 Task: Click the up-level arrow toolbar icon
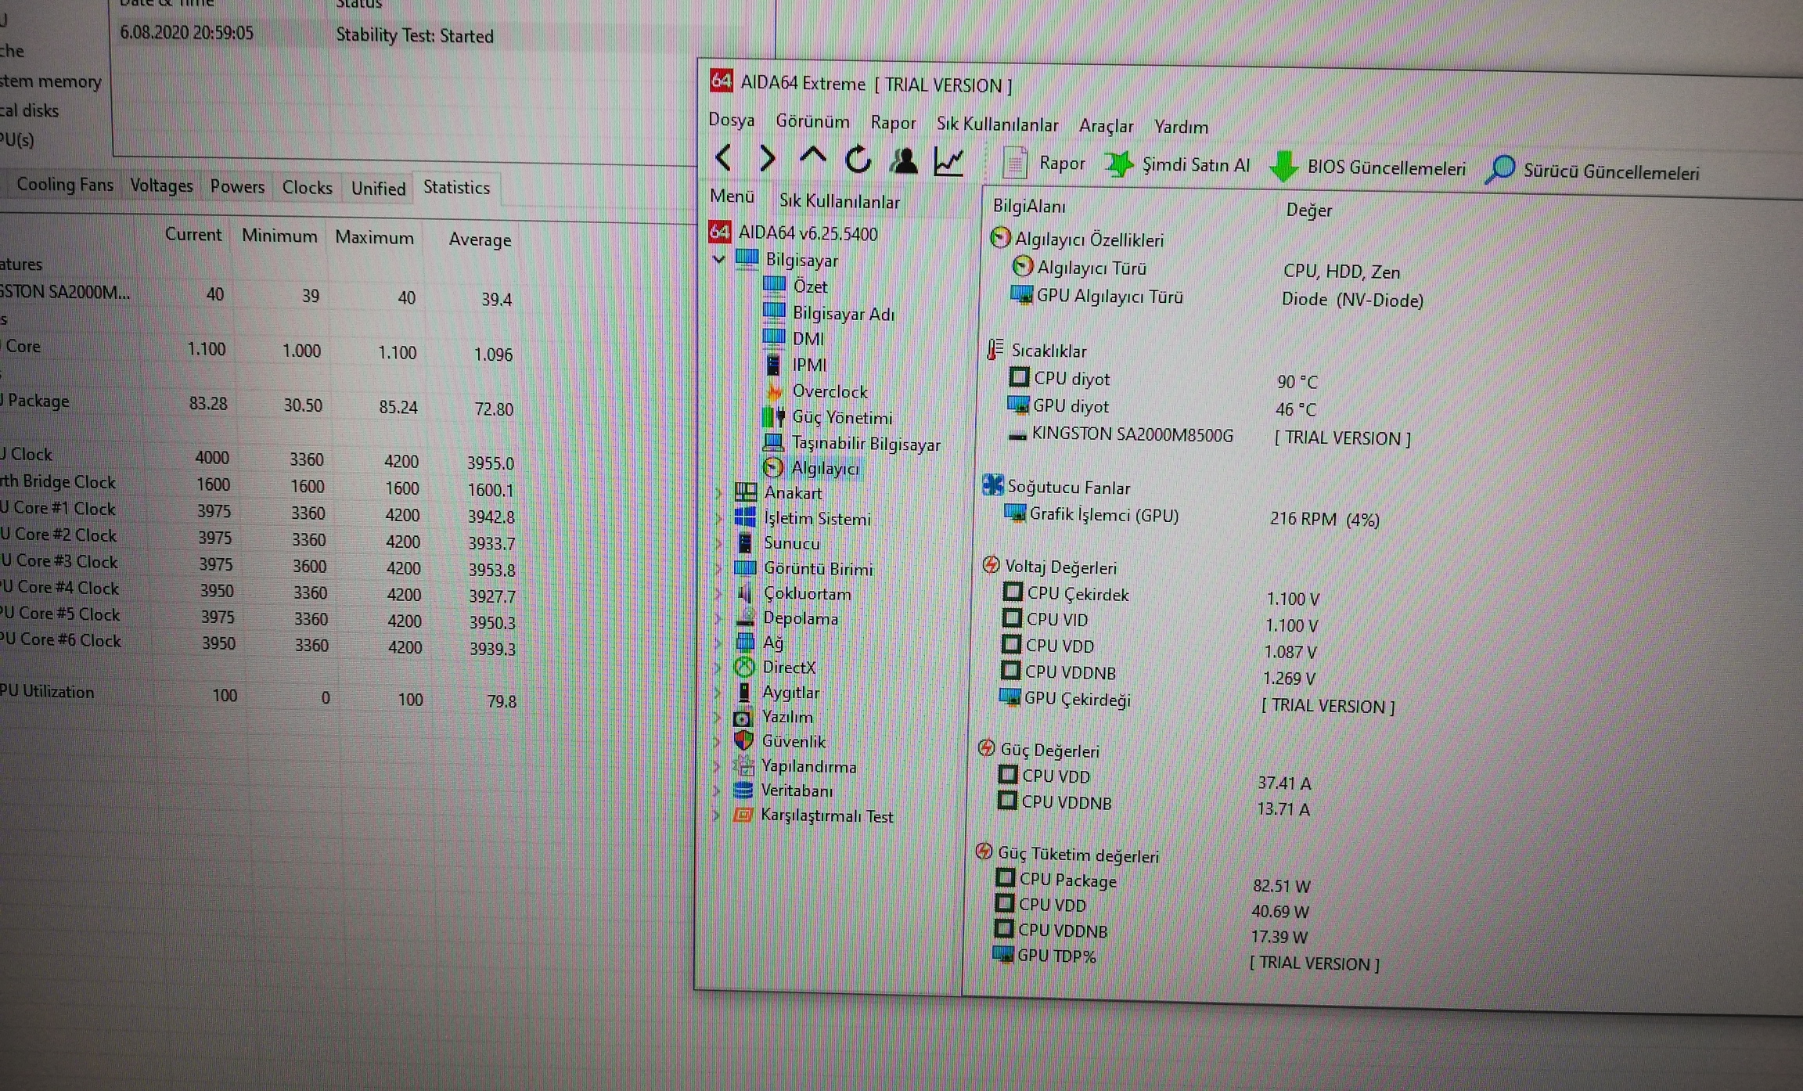[x=812, y=157]
